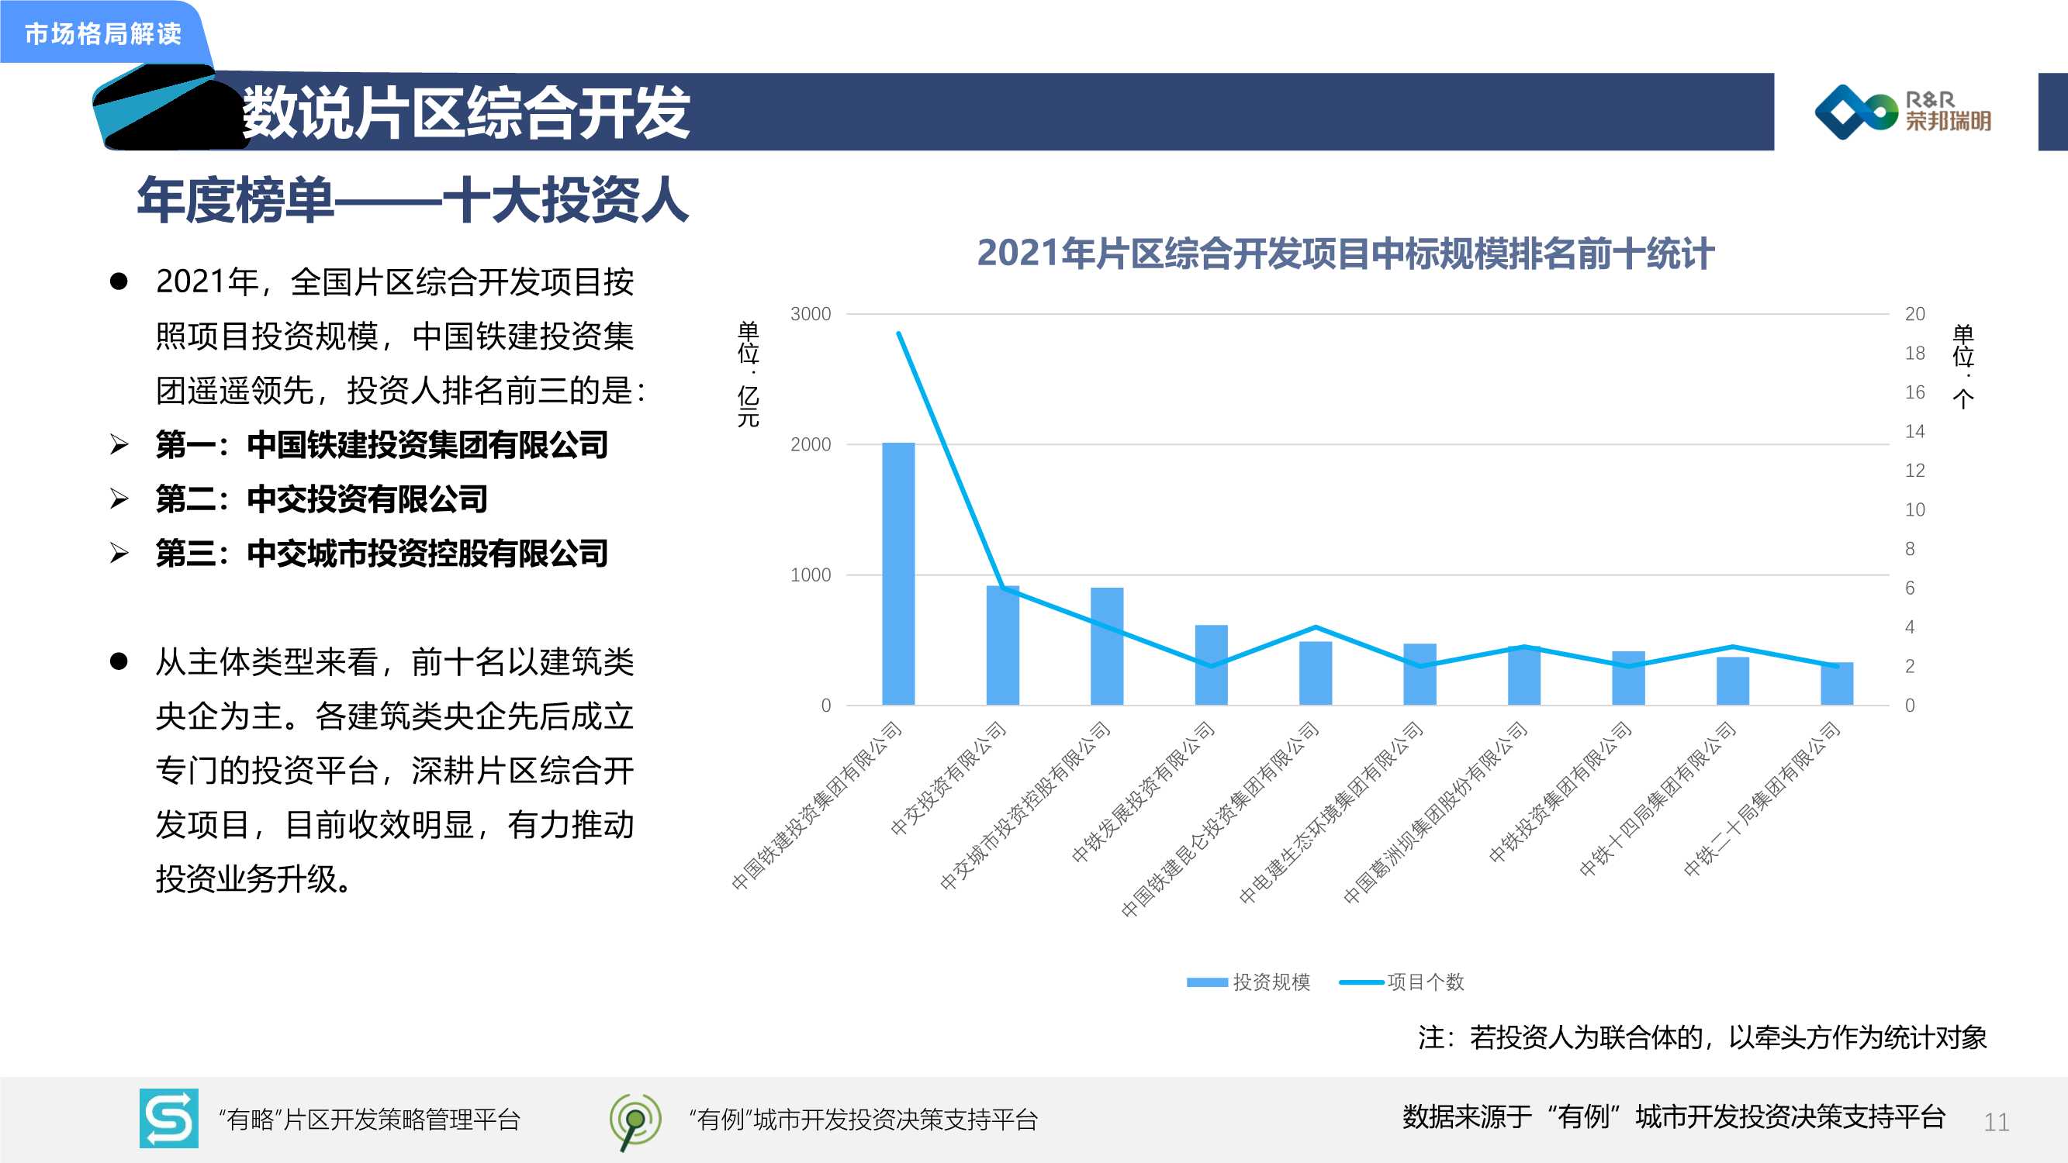Click the left axis unit label 单位:亿元
The width and height of the screenshot is (2068, 1163).
[749, 373]
